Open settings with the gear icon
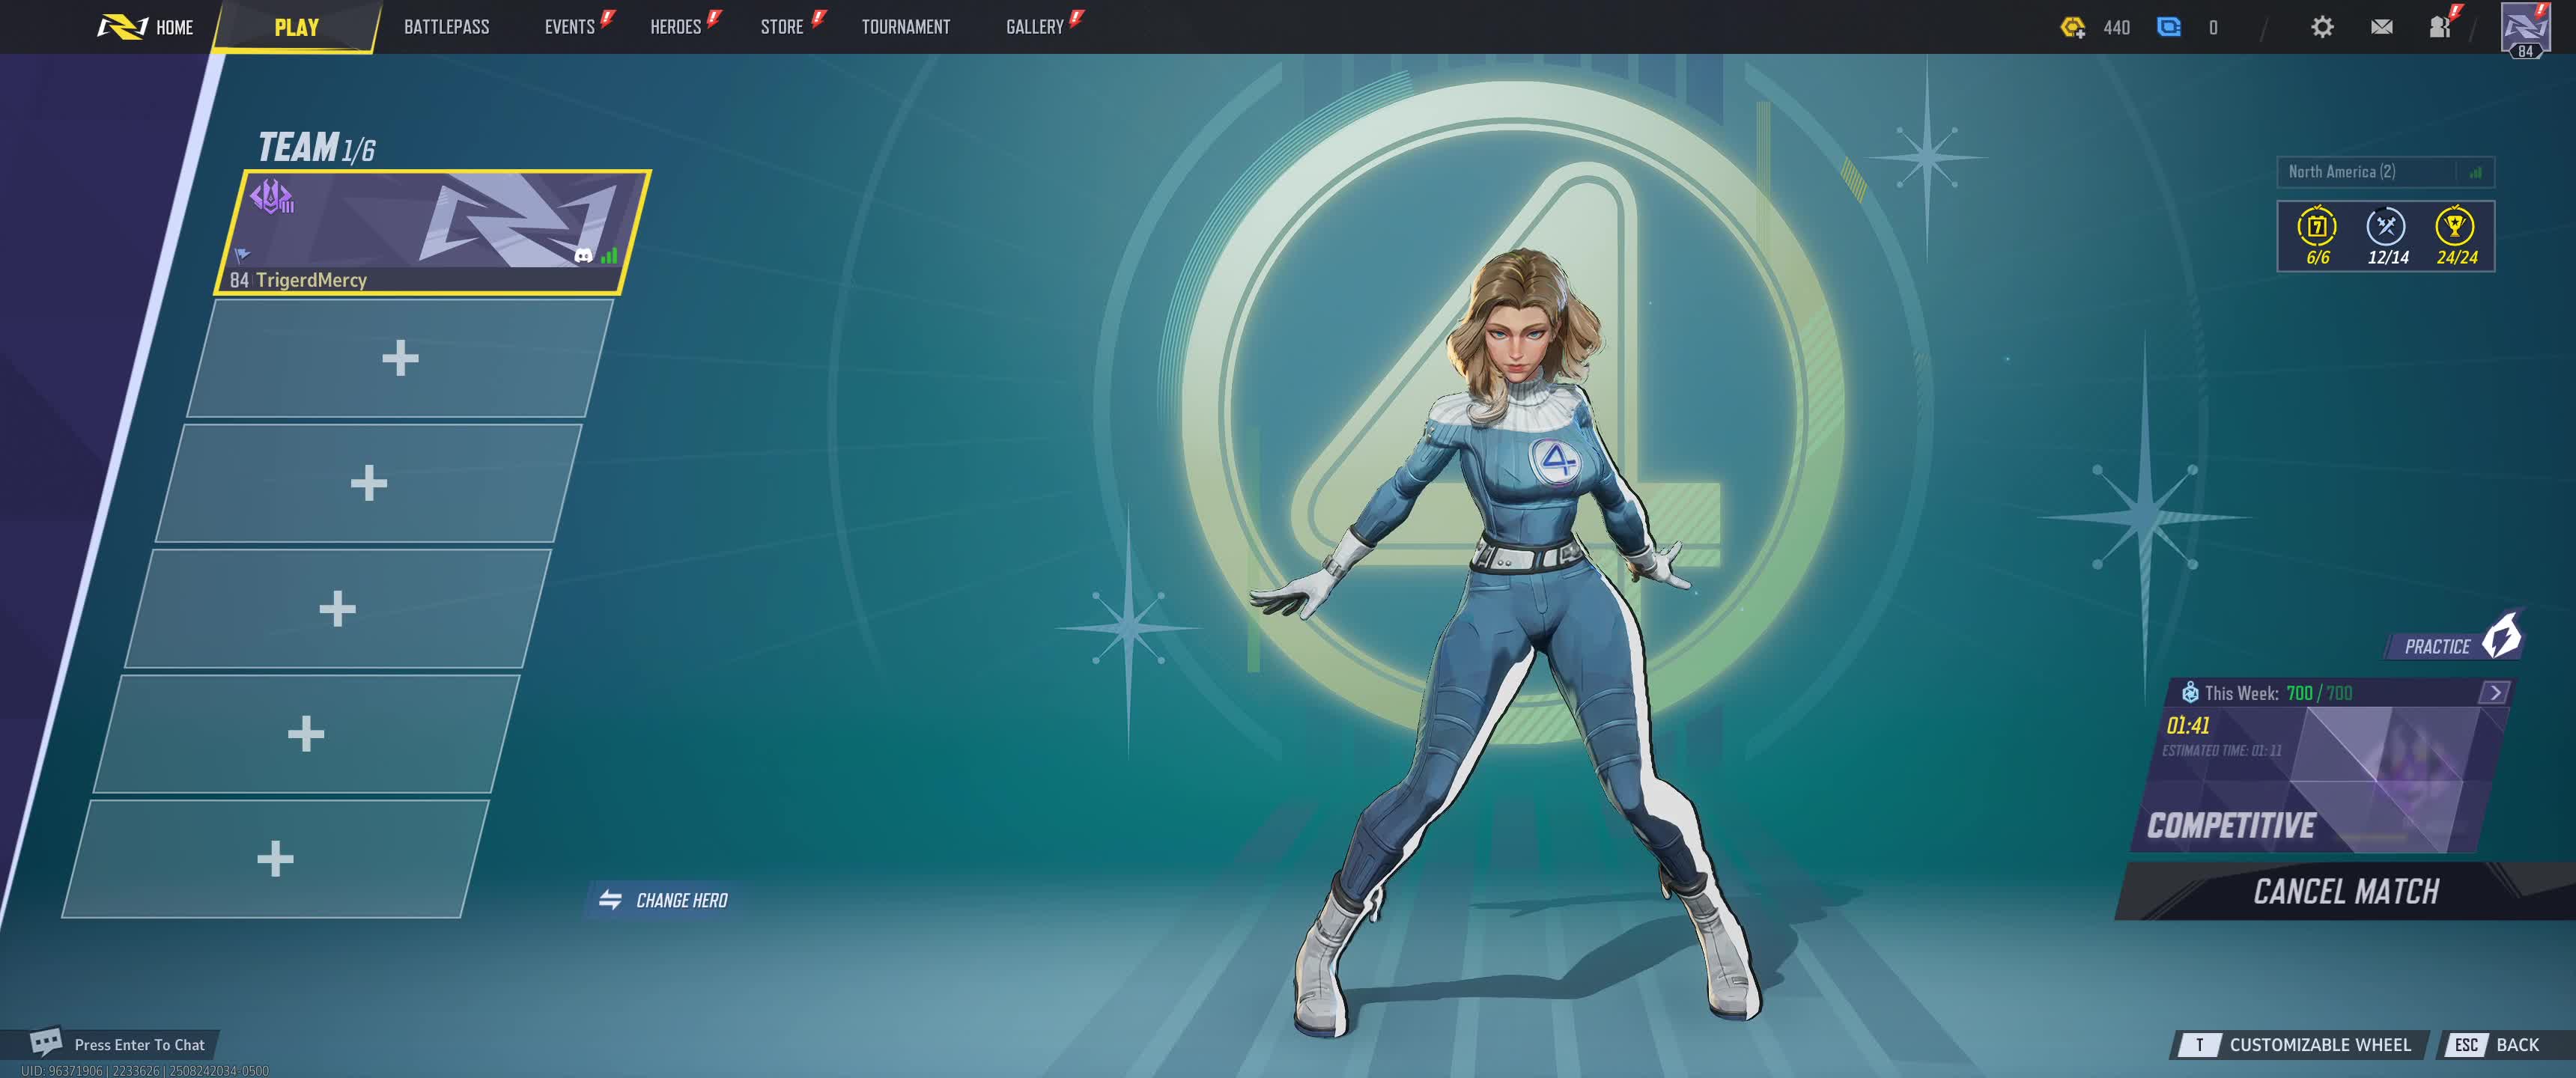Viewport: 2576px width, 1078px height. pyautogui.click(x=2322, y=27)
